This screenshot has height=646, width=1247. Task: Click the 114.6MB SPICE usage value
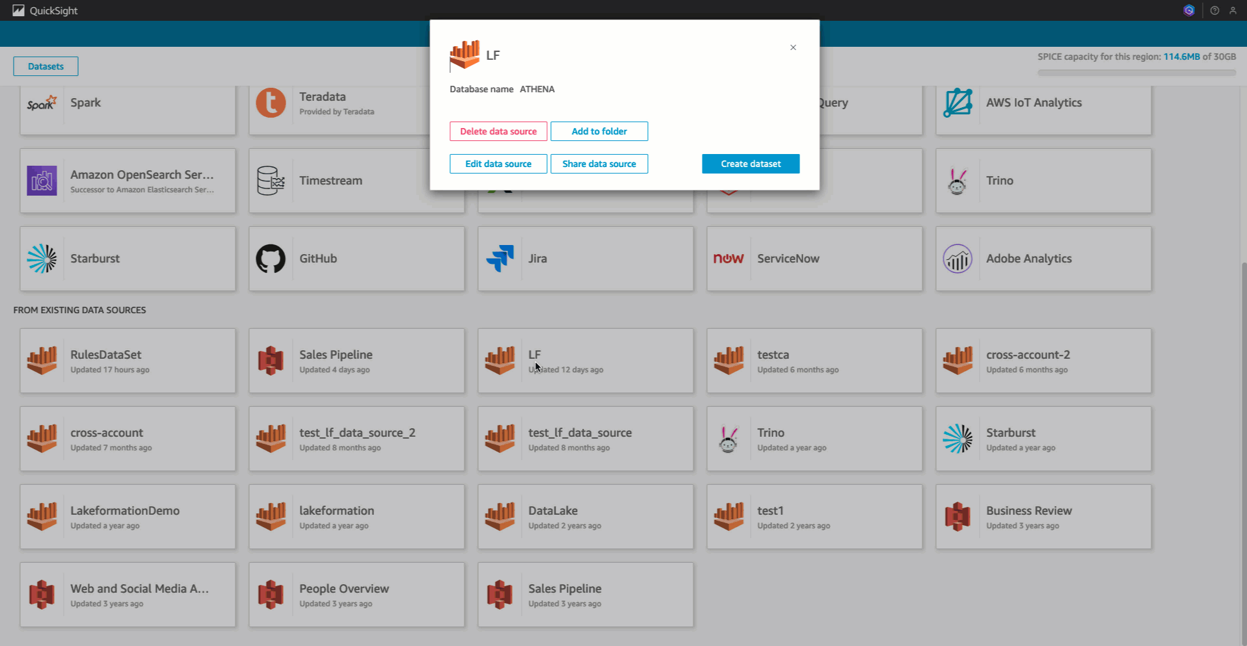tap(1181, 57)
